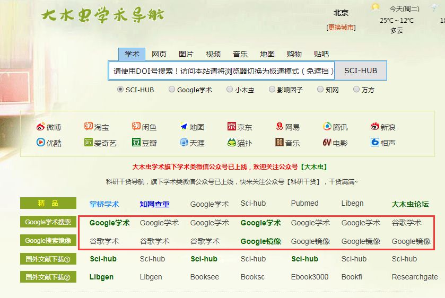Click the Google搜索镜像 category label
Image resolution: width=445 pixels, height=298 pixels.
point(48,240)
